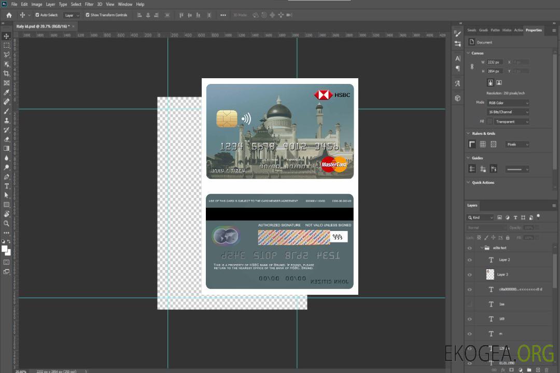Click the Home icon in options bar
560x373 pixels.
(x=9, y=15)
